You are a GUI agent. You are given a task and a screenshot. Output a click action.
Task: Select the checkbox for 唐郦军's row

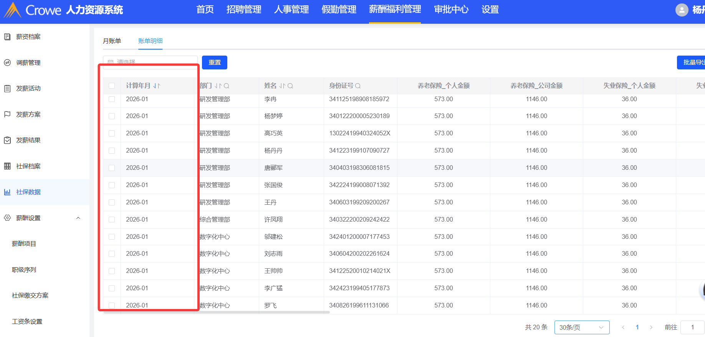(112, 168)
